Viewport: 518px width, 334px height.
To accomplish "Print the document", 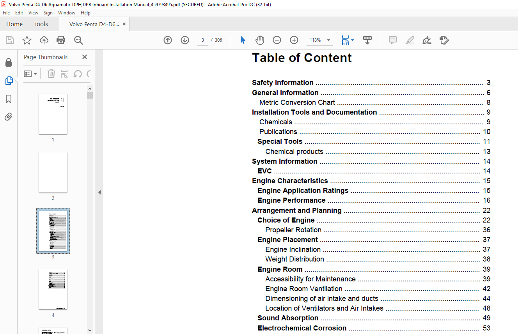I will (61, 40).
